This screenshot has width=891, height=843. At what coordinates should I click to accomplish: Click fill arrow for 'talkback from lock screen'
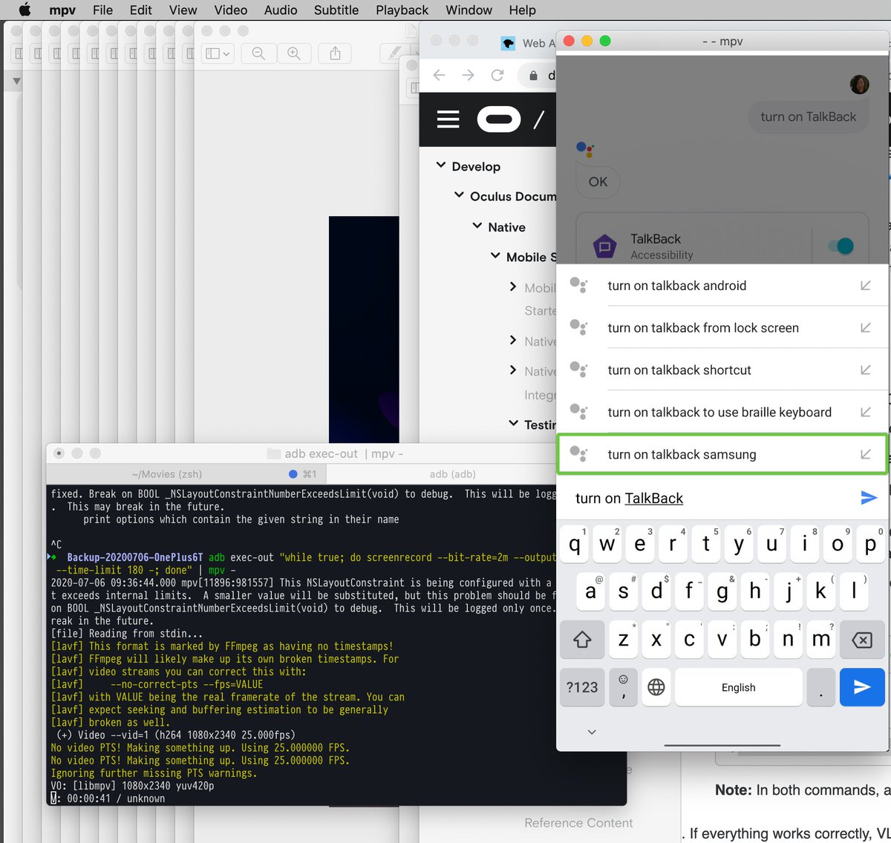pyautogui.click(x=865, y=328)
